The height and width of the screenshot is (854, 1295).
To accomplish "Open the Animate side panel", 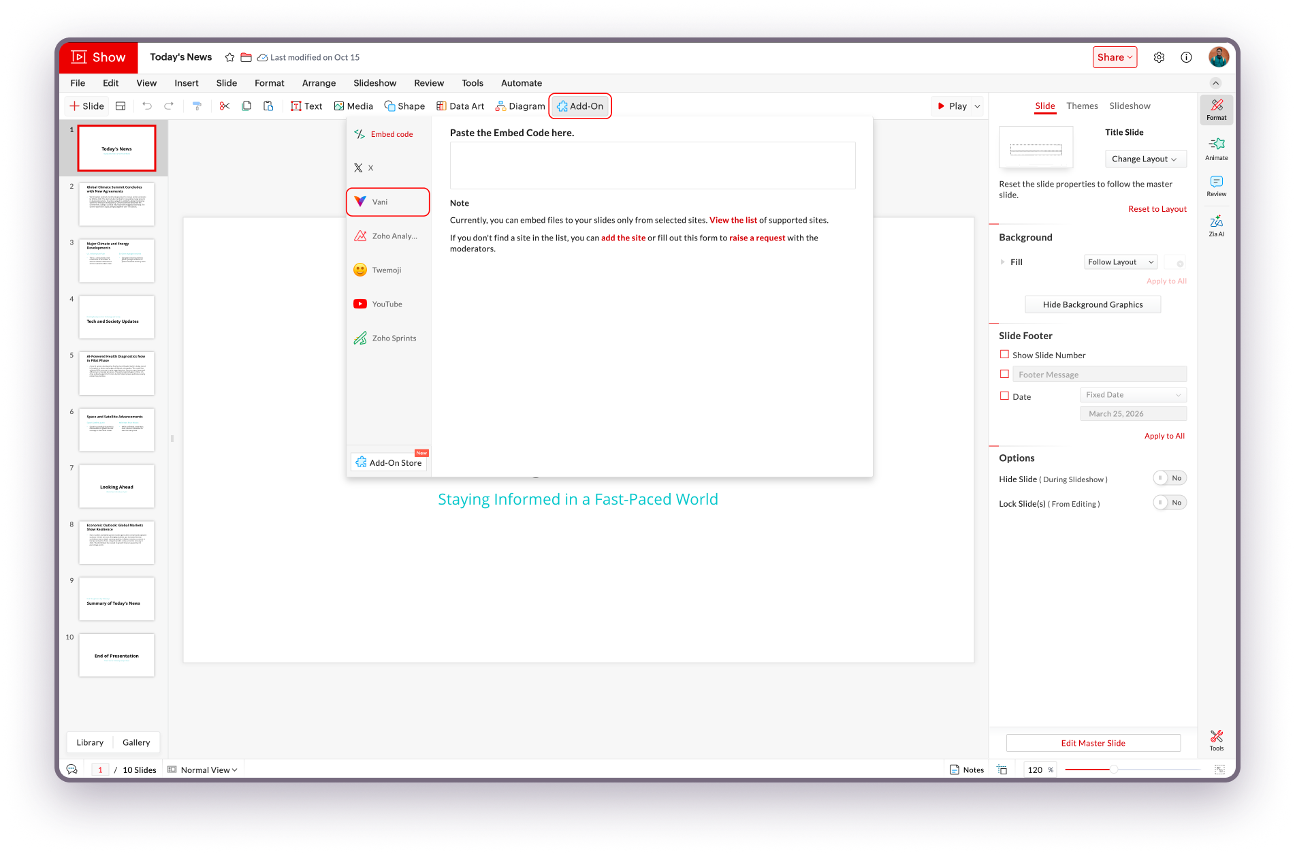I will pos(1216,149).
